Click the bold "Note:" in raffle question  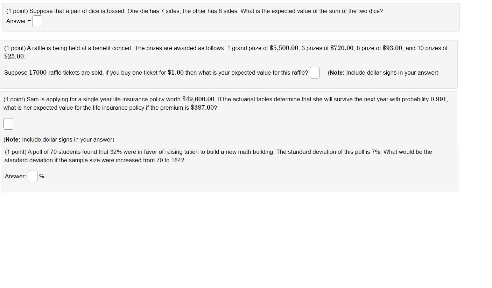tap(337, 73)
